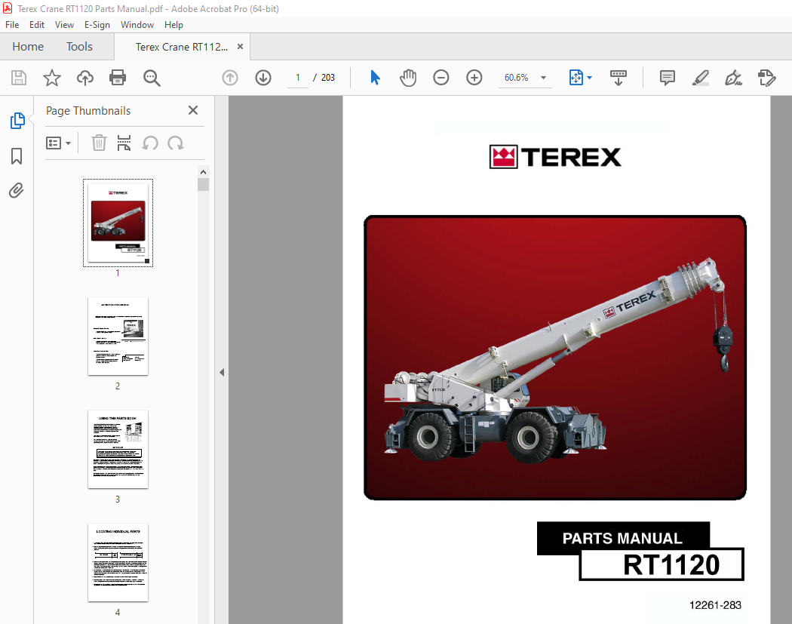Viewport: 792px width, 624px height.
Task: Select page 1 thumbnail
Action: click(x=118, y=223)
